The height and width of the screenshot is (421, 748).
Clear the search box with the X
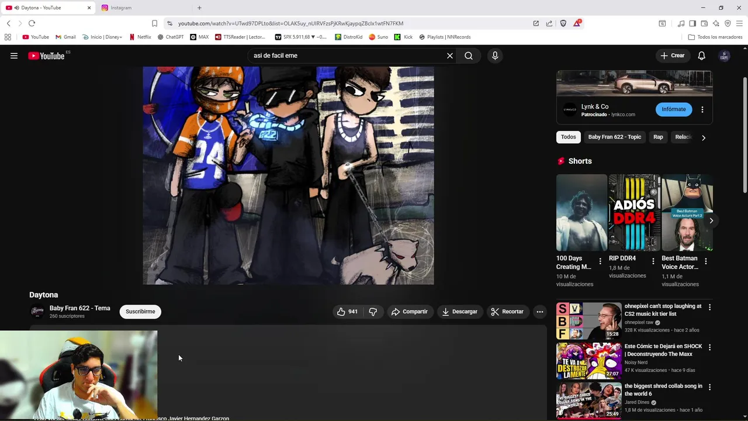450,56
